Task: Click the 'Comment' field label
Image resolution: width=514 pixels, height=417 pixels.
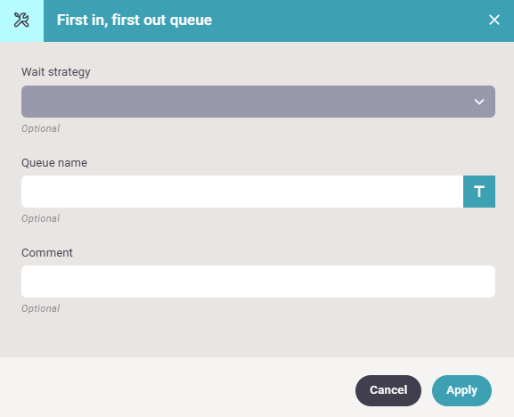Action: coord(47,253)
